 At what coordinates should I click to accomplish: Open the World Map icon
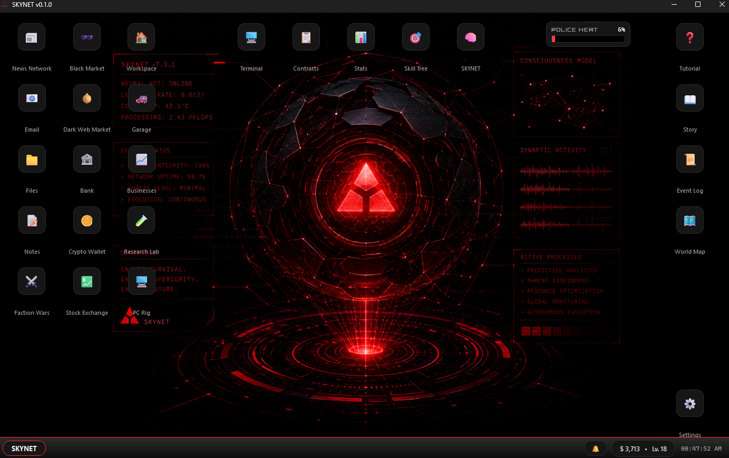click(690, 221)
